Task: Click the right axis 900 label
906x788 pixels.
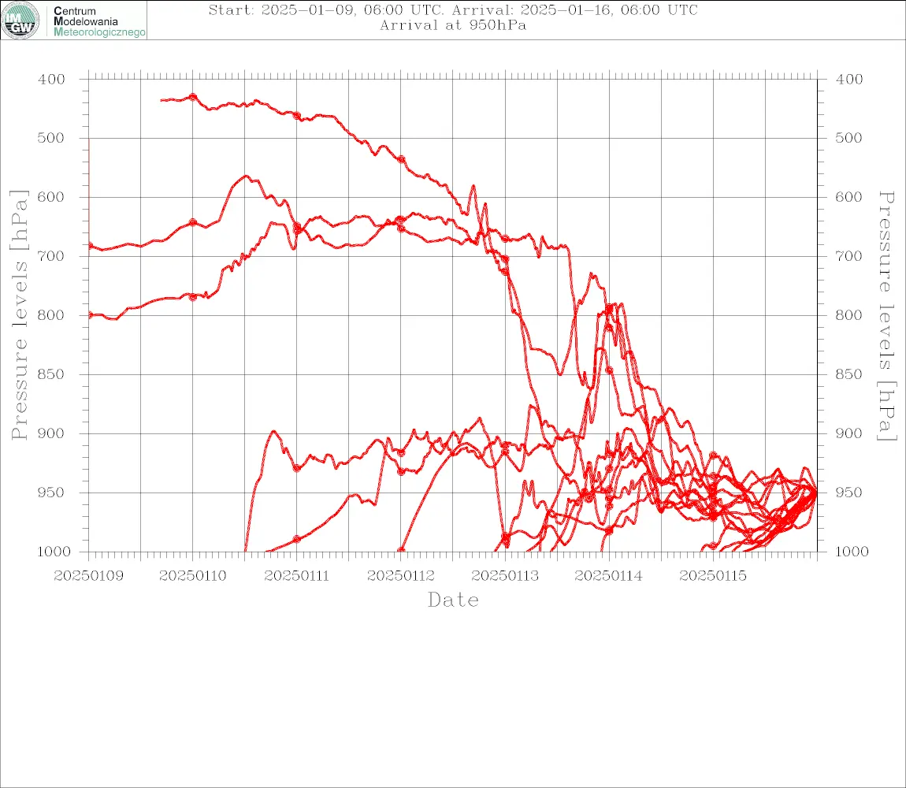Action: tap(848, 433)
